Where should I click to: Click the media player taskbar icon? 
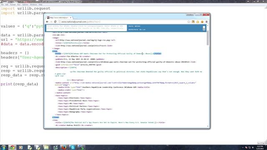point(21,147)
